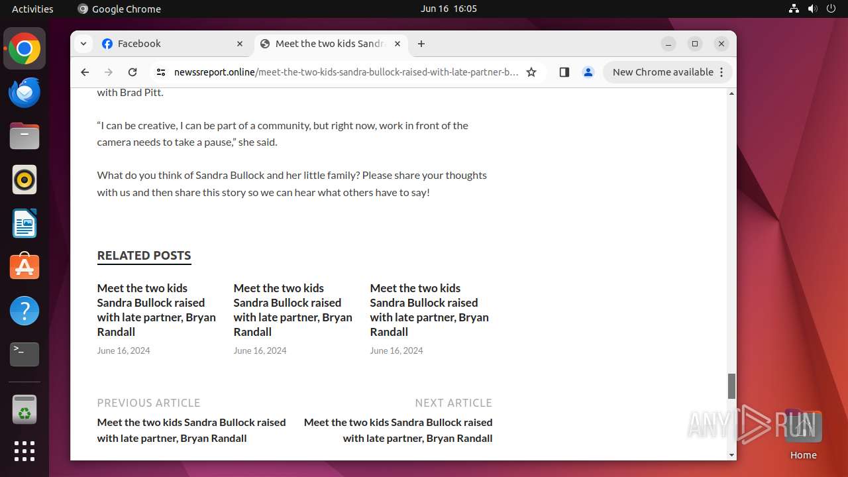Image resolution: width=848 pixels, height=477 pixels.
Task: Open second related post in the middle
Action: click(293, 310)
